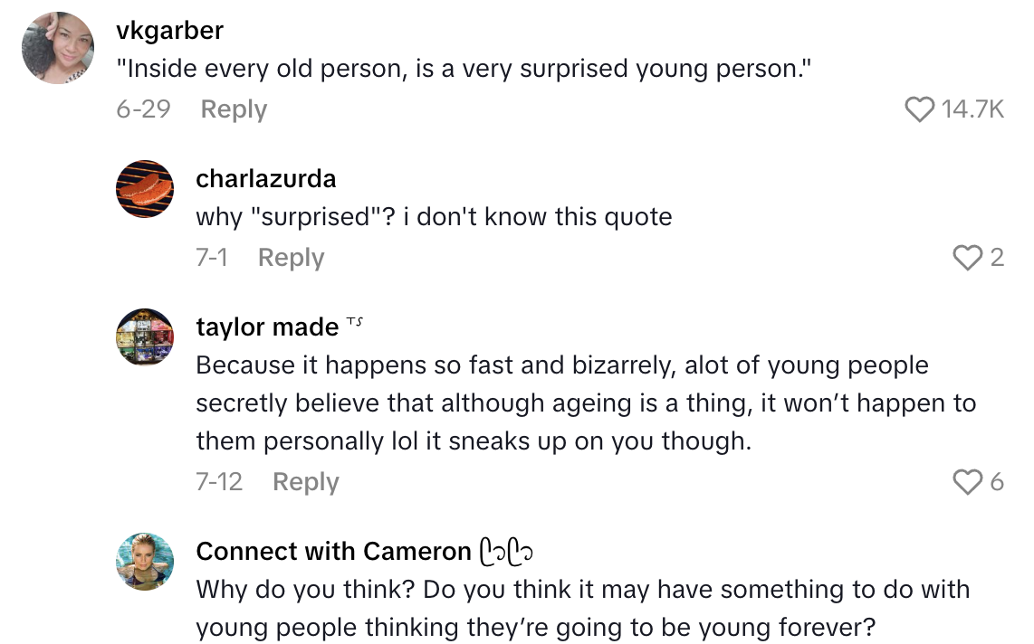Select the 7-12 timestamp under taylor made's reply
The height and width of the screenshot is (644, 1034).
tap(220, 481)
